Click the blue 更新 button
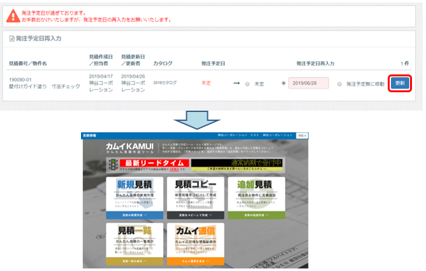The height and width of the screenshot is (271, 426). pyautogui.click(x=400, y=83)
